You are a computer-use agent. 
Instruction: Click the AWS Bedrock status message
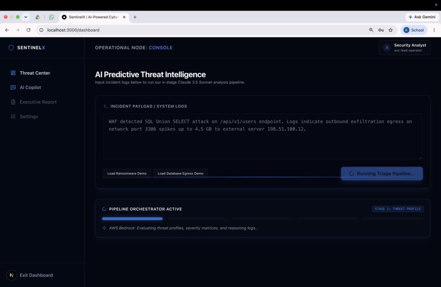click(x=184, y=228)
